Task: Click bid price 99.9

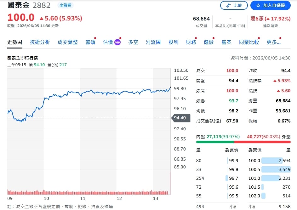Action: 234,161
